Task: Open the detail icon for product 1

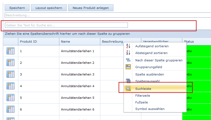Action: 10,51
